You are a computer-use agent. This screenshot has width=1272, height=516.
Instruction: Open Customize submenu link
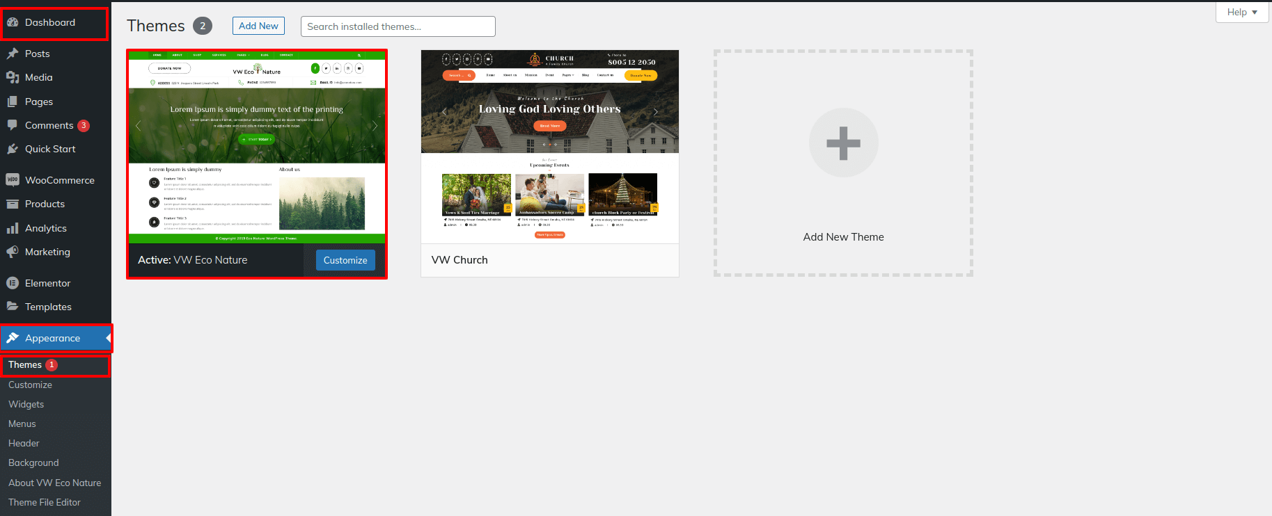pos(30,385)
